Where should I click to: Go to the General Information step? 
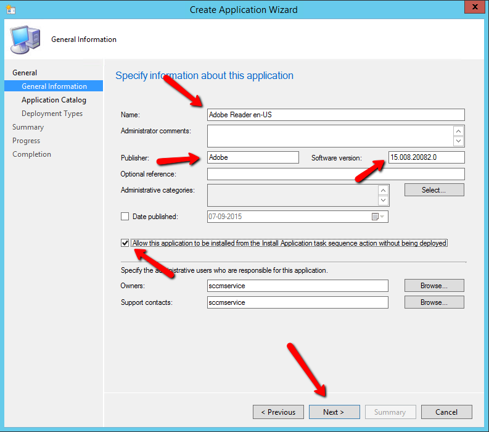pos(54,86)
